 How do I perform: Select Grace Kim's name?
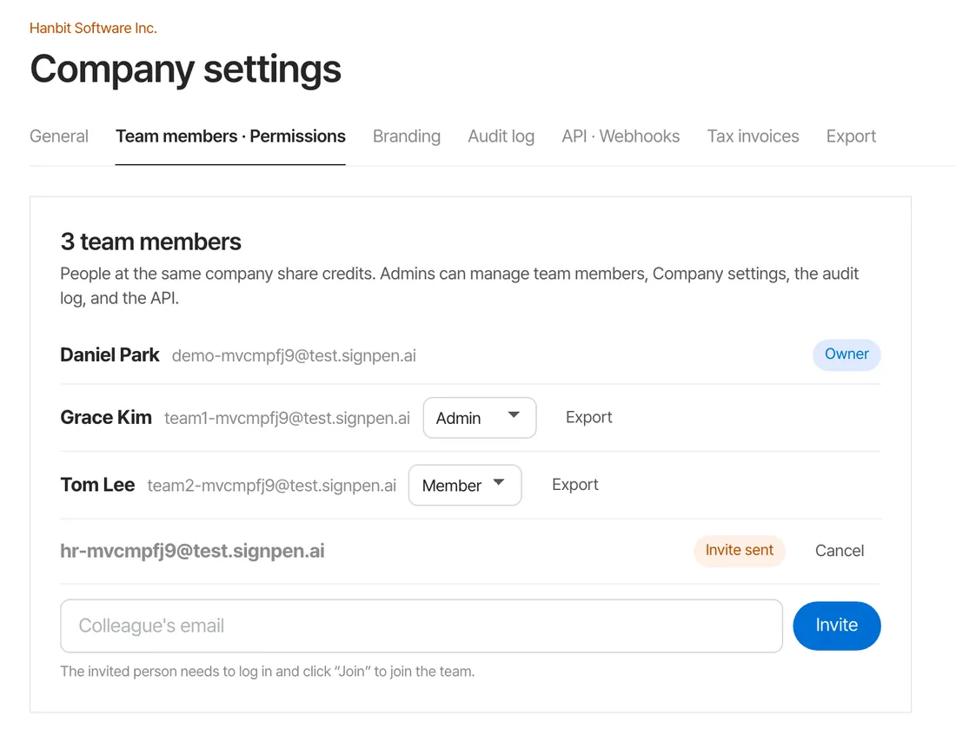[x=106, y=418]
